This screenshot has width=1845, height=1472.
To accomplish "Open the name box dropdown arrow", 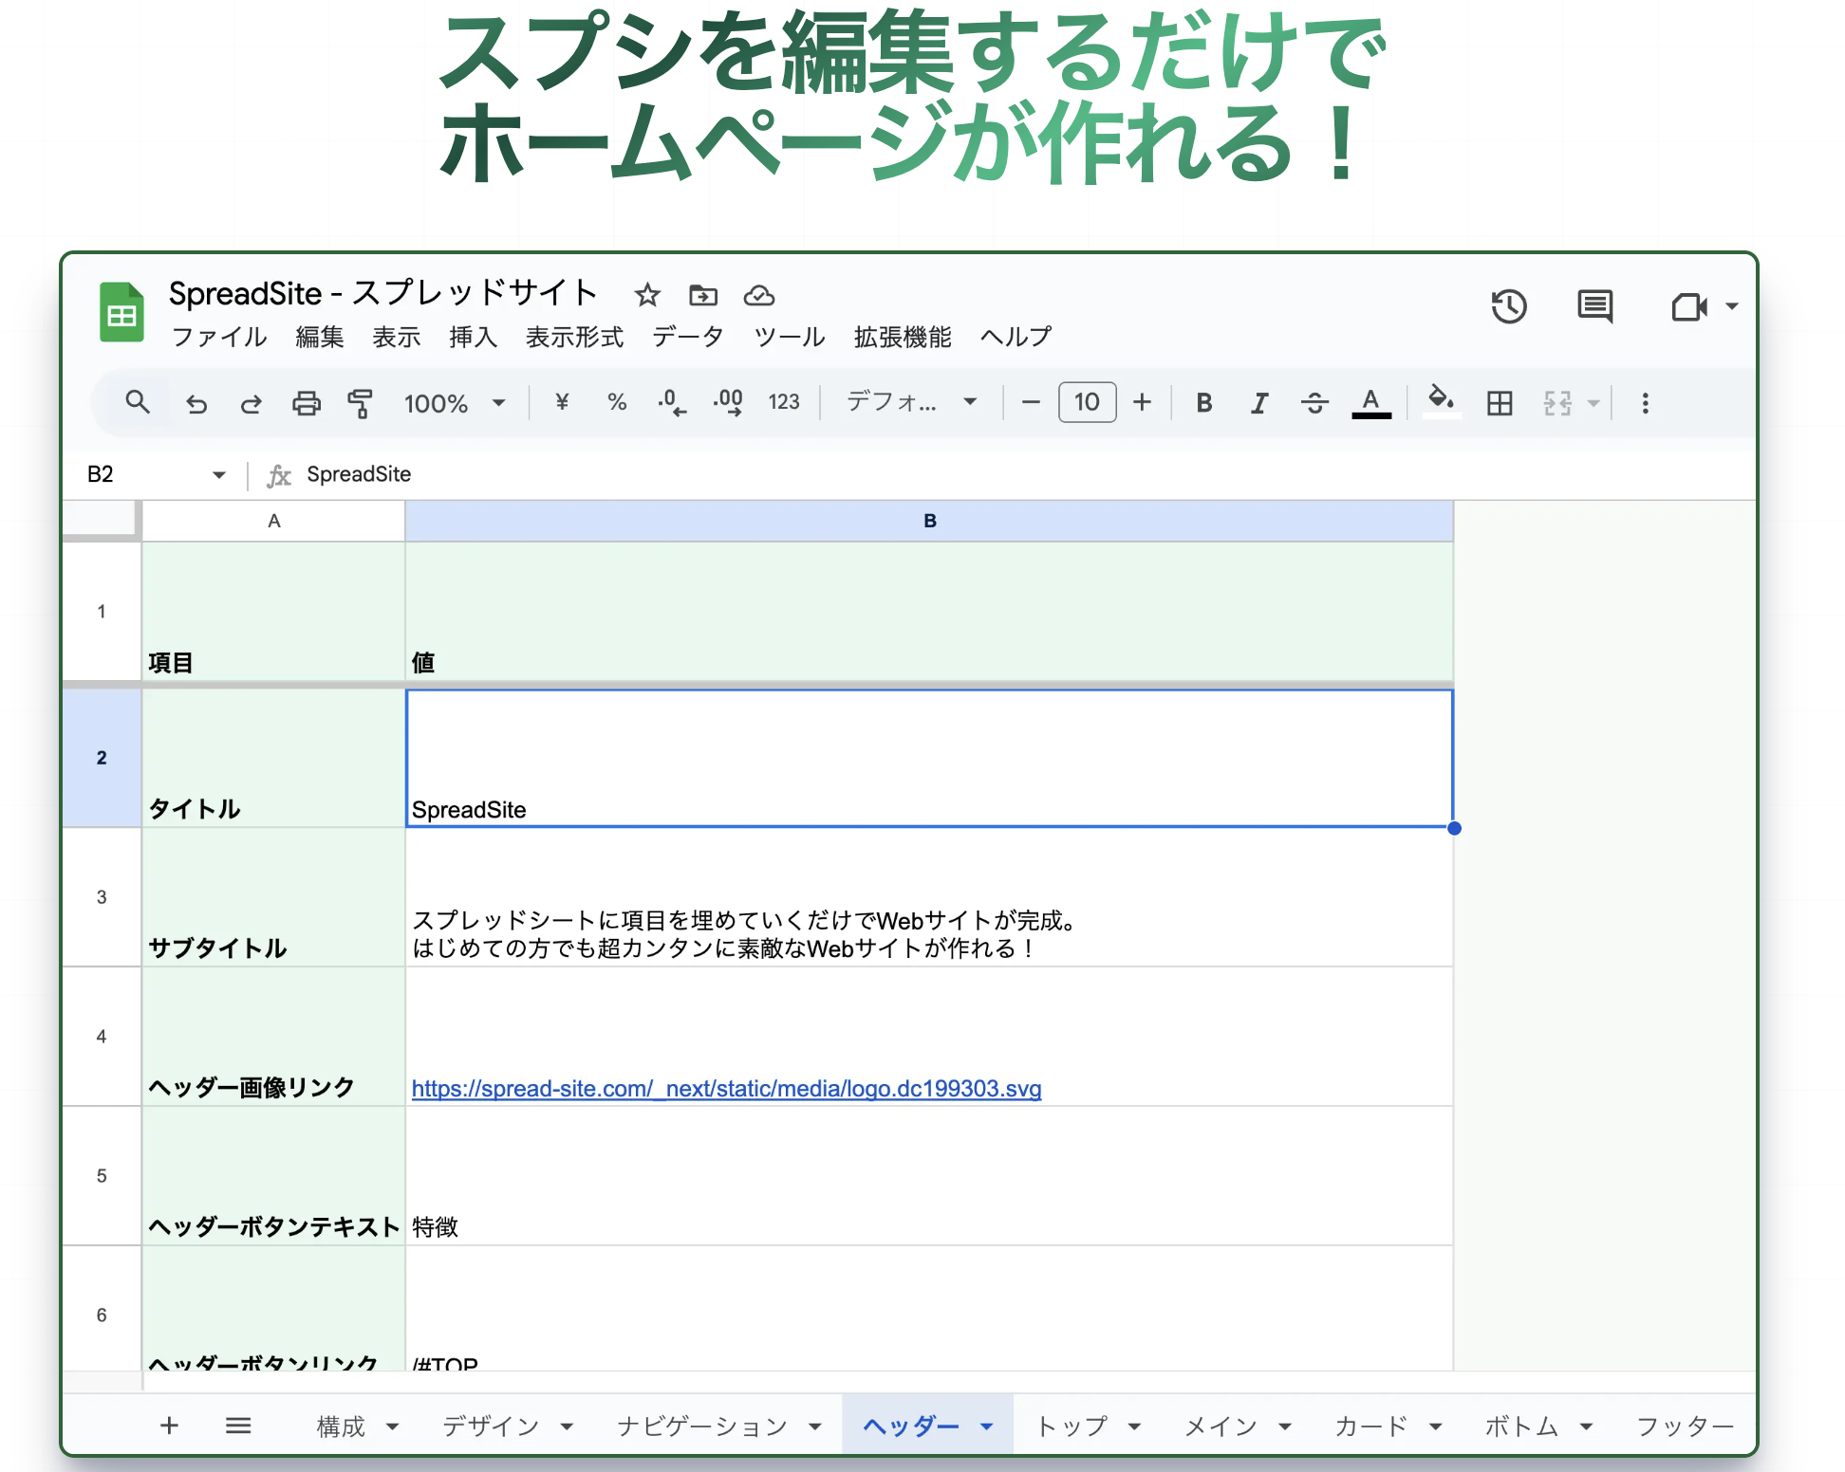I will coord(219,474).
